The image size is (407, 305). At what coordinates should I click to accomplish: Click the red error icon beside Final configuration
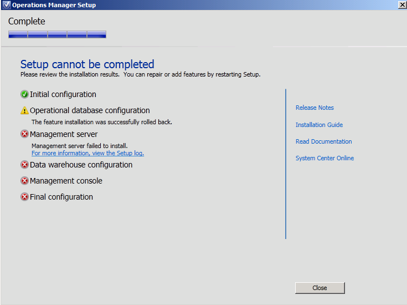(24, 197)
